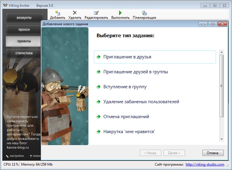This screenshot has height=170, width=232.
Task: Click the scrollbar down arrow in task list
Action: (222, 139)
